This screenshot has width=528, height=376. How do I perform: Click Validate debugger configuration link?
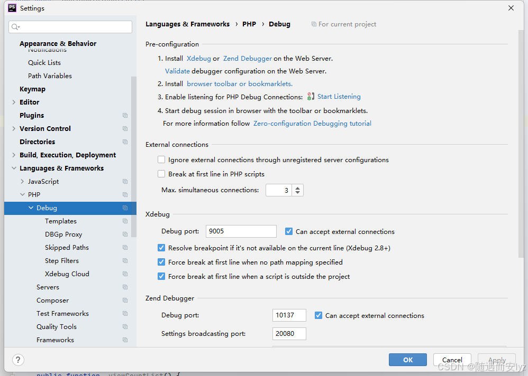coord(177,71)
